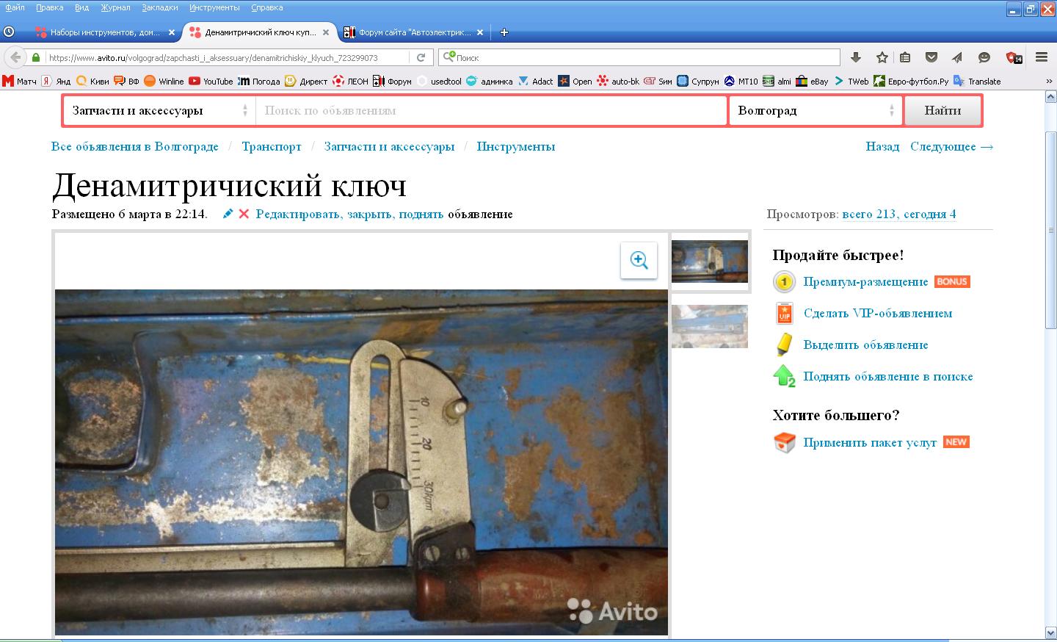The height and width of the screenshot is (642, 1057).
Task: Click the magnifier zoom icon on photo
Action: 639,260
